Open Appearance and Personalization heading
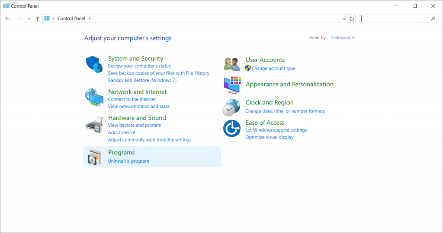Image resolution: width=443 pixels, height=233 pixels. pyautogui.click(x=289, y=84)
